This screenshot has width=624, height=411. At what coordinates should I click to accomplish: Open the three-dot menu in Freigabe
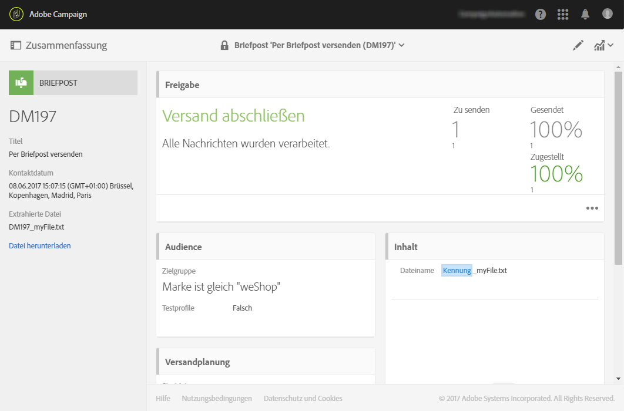coord(592,208)
